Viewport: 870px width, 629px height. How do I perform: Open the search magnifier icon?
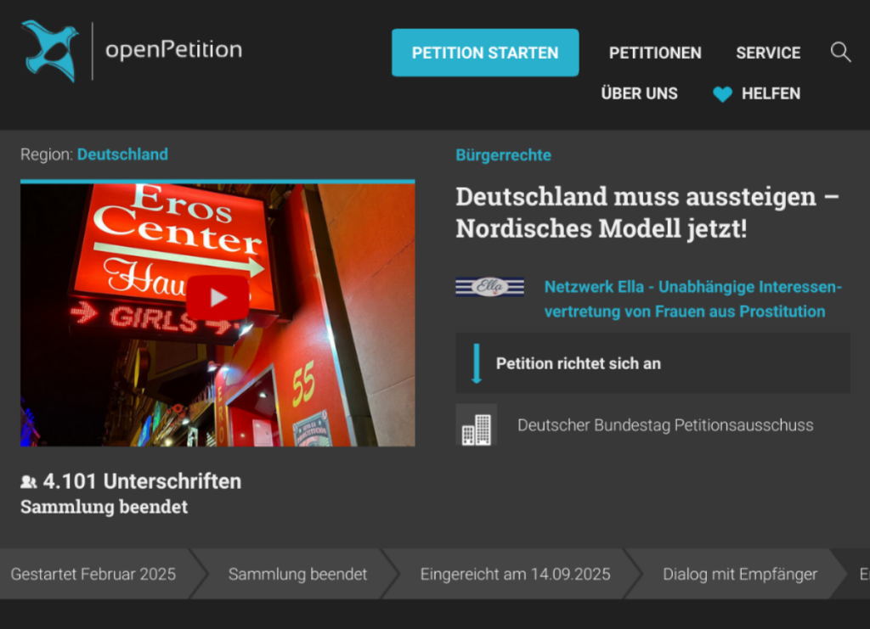click(x=840, y=53)
